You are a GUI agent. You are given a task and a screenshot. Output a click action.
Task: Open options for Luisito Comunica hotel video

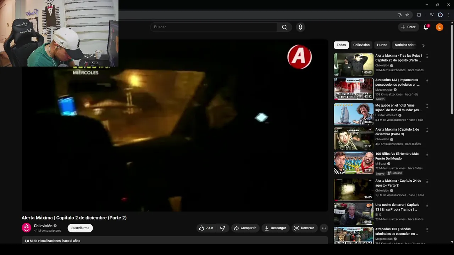click(427, 106)
